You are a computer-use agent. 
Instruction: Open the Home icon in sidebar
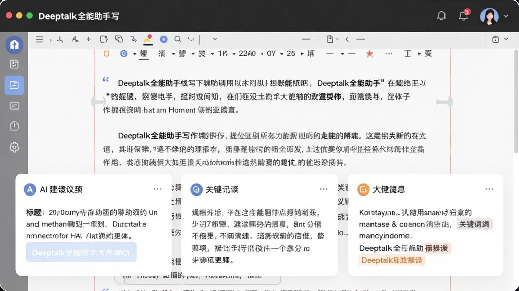(14, 44)
